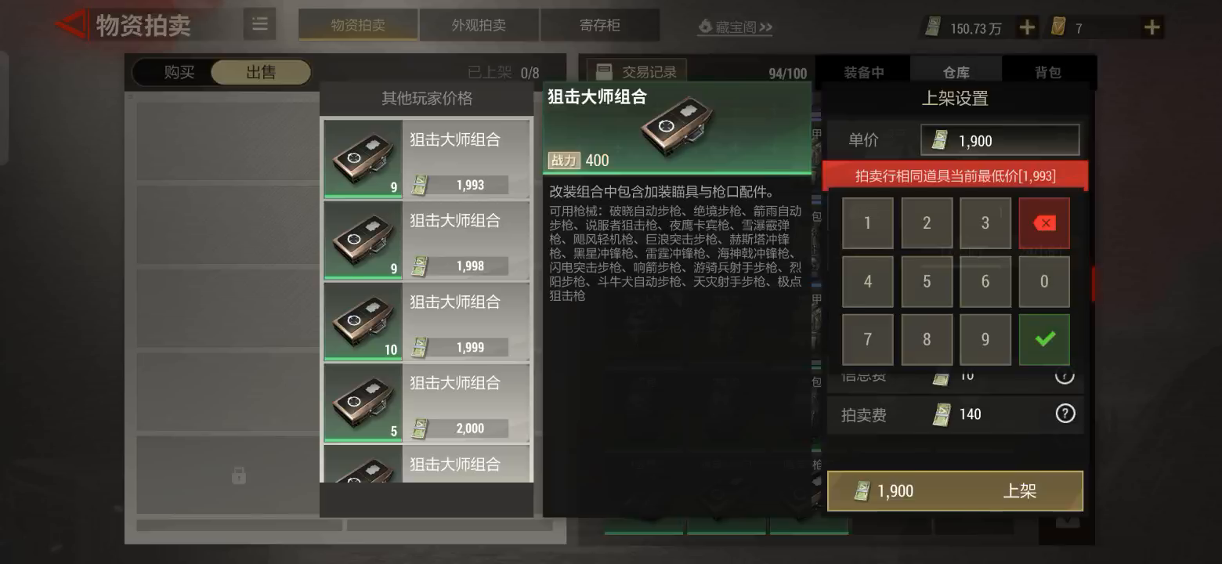Image resolution: width=1222 pixels, height=564 pixels.
Task: Switch to the 背包 tab
Action: 1048,72
